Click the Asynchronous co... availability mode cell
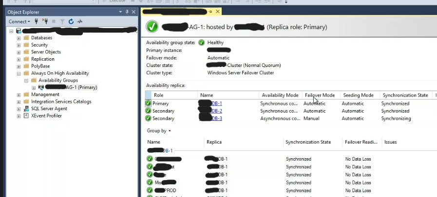Viewport: 437px width, 197px height. click(x=279, y=118)
